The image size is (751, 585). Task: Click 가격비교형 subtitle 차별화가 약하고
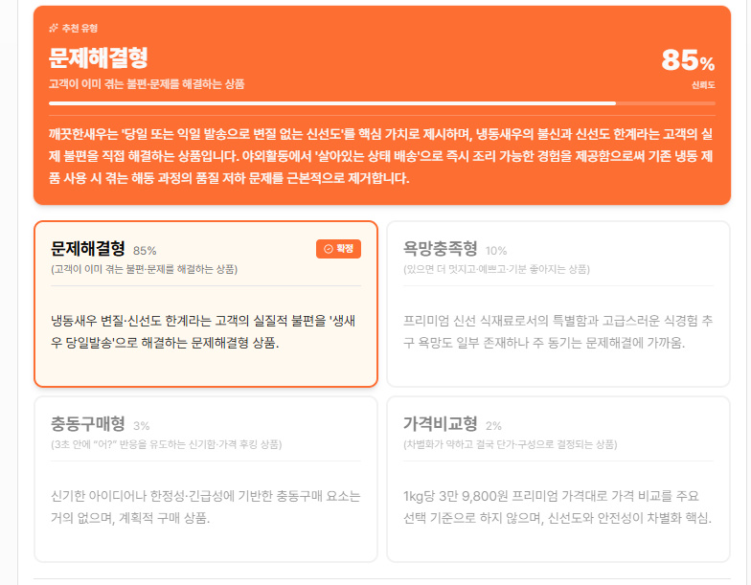tap(510, 444)
